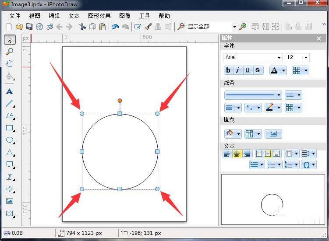Open the line arrow ends dropdown
The width and height of the screenshot is (329, 241).
click(253, 108)
